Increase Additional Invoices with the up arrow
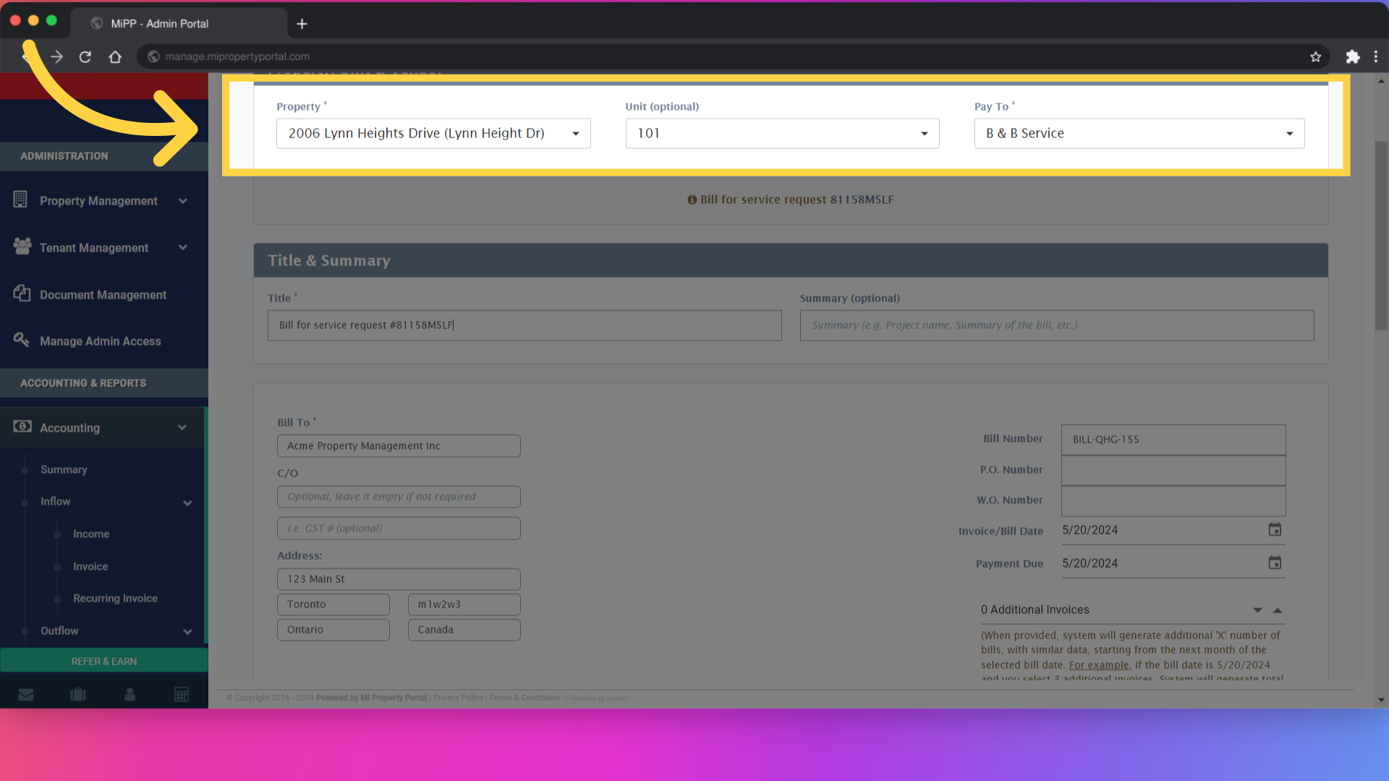This screenshot has width=1389, height=781. click(1278, 610)
